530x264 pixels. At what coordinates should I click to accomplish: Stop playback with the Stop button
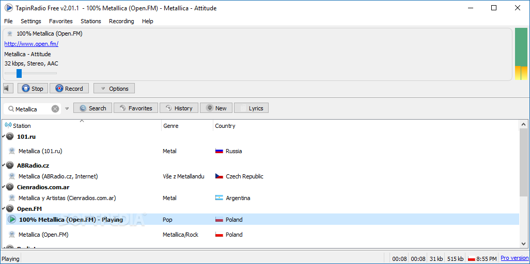coord(33,89)
